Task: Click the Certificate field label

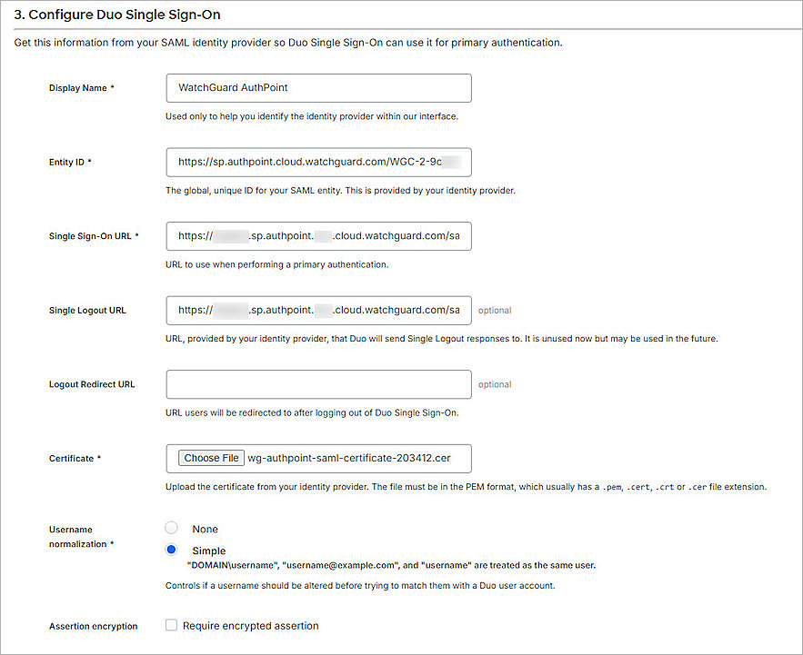Action: (73, 459)
